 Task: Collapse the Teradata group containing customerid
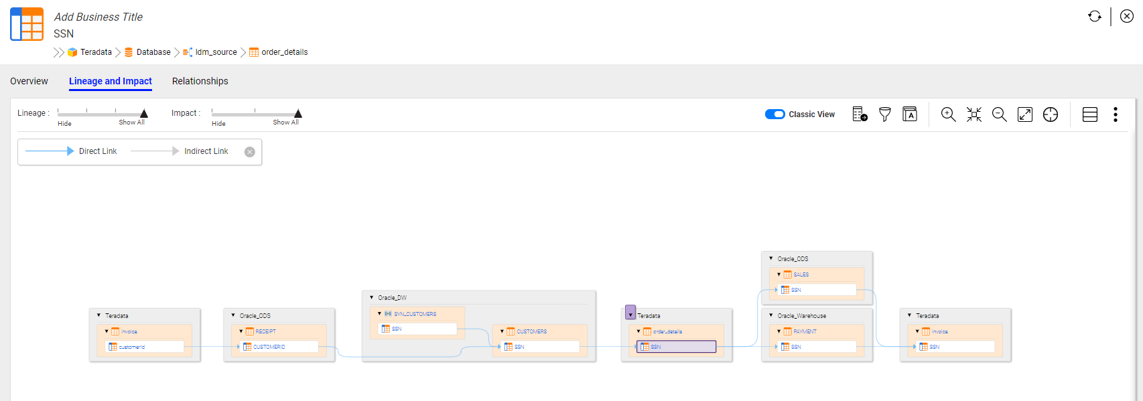coord(99,315)
